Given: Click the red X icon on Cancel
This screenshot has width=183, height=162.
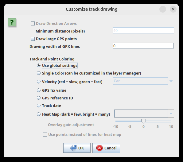Looking at the screenshot, I should (x=99, y=148).
